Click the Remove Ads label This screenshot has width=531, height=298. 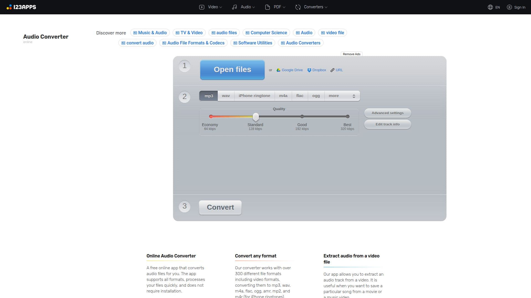tap(352, 54)
